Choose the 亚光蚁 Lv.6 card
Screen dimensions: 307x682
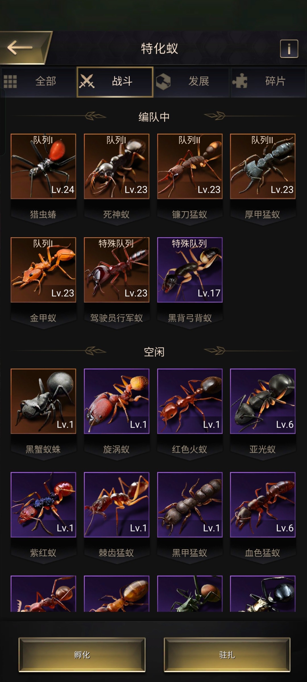click(x=263, y=401)
